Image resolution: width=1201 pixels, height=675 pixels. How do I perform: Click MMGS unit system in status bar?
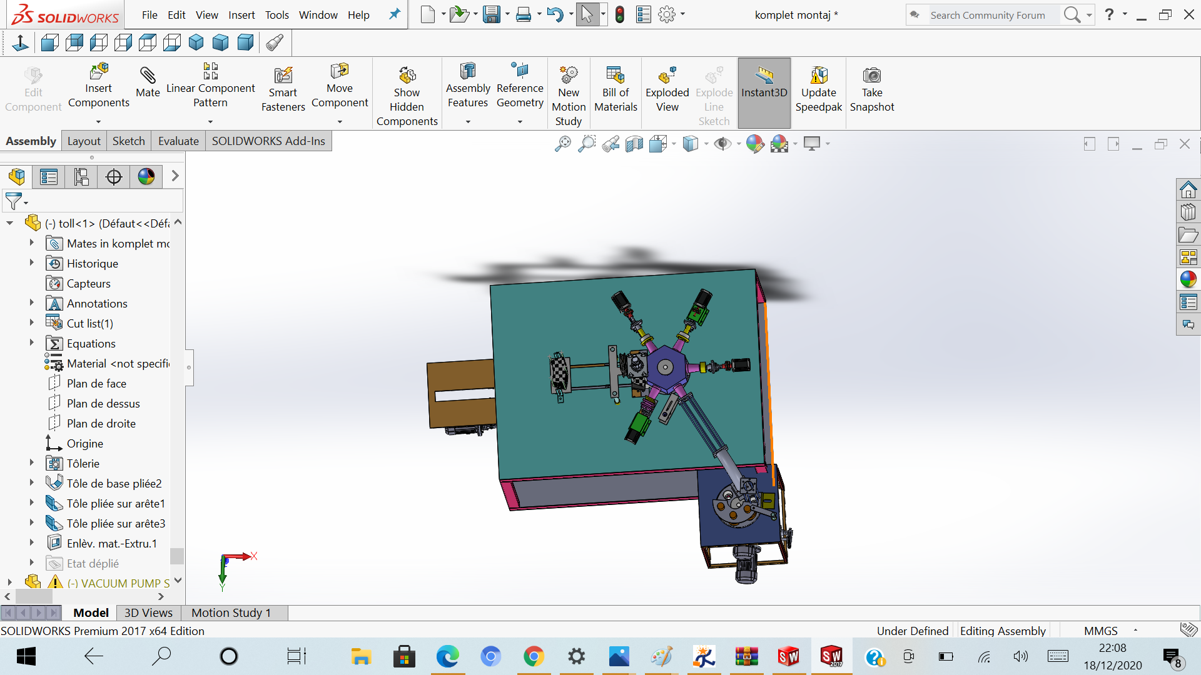click(1100, 631)
